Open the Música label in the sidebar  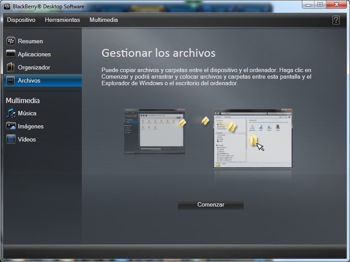tap(27, 113)
